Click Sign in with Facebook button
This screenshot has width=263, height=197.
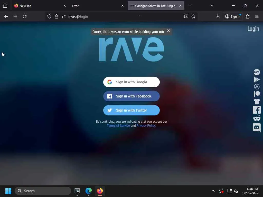[x=131, y=96]
